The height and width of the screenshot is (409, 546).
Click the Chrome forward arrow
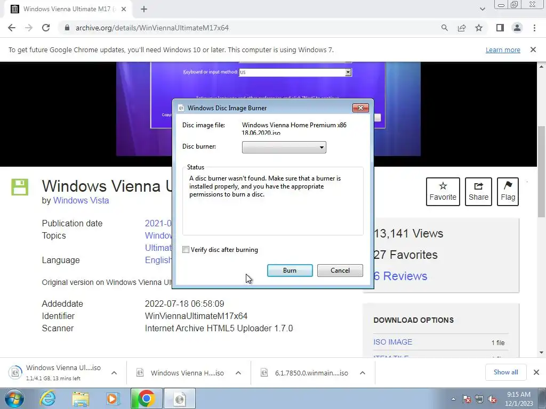(x=29, y=28)
